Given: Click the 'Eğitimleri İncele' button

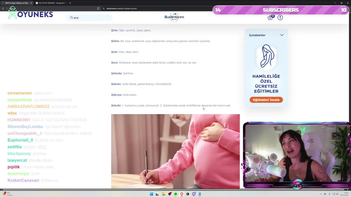Looking at the screenshot, I should click(266, 100).
